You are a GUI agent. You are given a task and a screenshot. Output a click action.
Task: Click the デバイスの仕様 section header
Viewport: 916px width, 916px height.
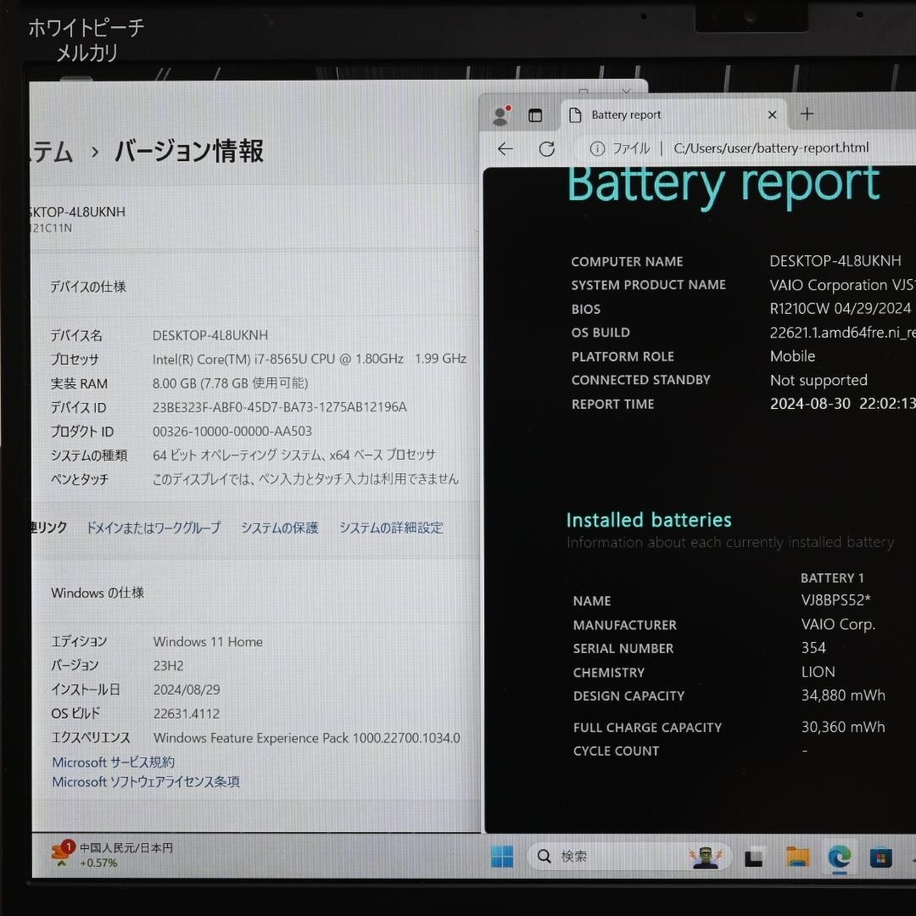(88, 287)
